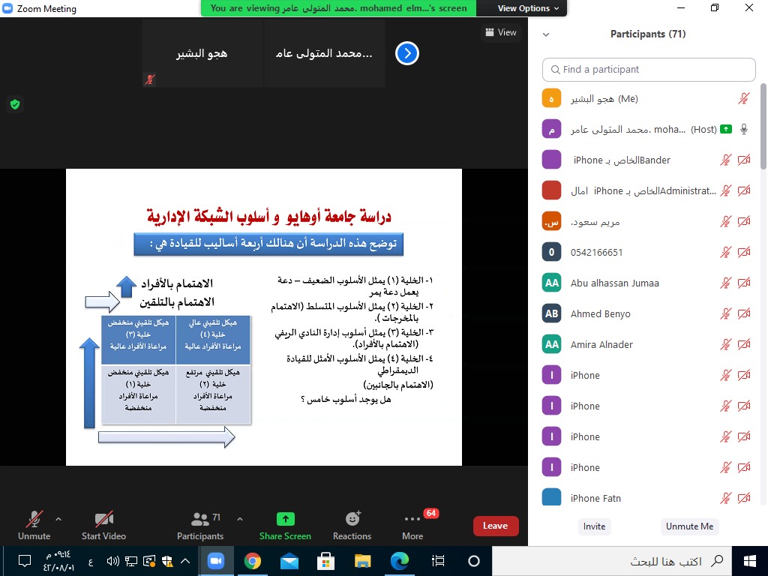Viewport: 768px width, 576px height.
Task: Toggle Start Video camera button
Action: pos(103,519)
